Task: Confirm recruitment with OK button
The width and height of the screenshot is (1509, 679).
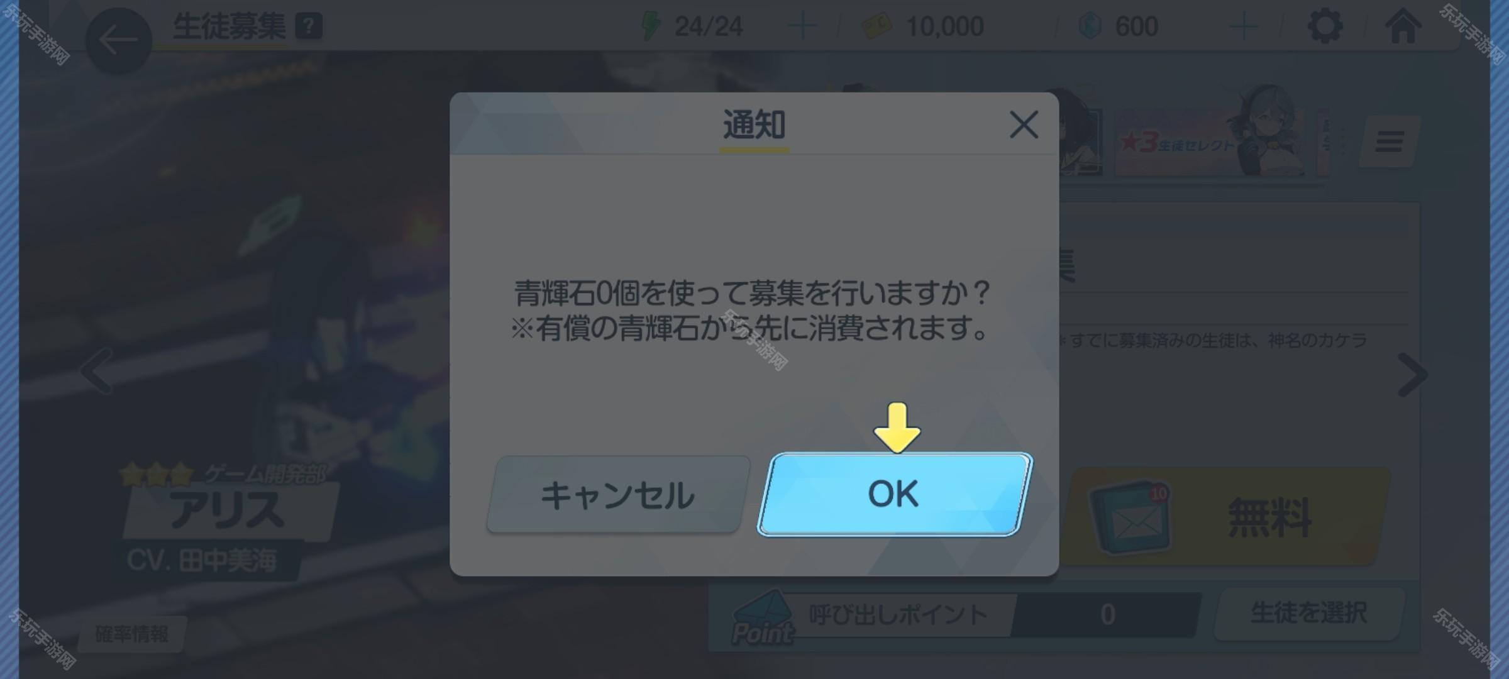Action: tap(894, 494)
